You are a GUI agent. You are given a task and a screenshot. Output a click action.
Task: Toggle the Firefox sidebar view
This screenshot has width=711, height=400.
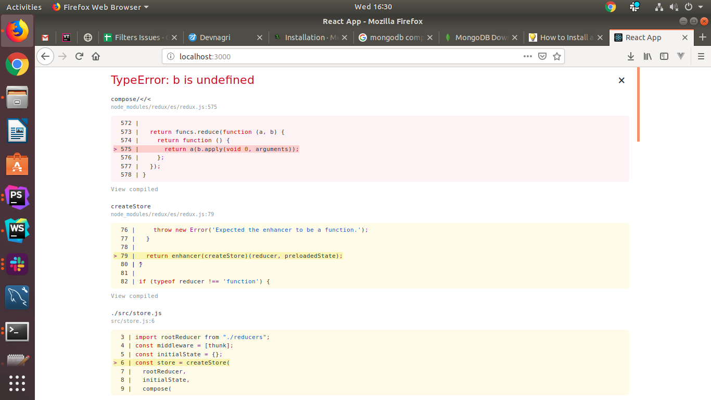(664, 56)
